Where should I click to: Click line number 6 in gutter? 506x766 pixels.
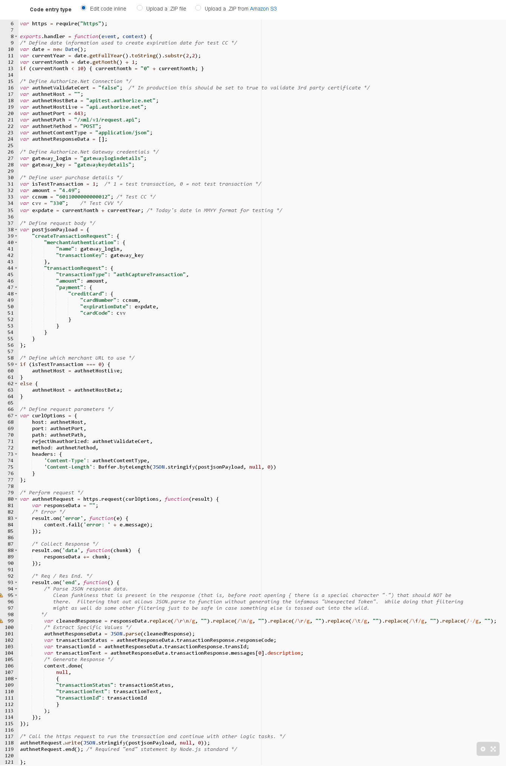tap(12, 23)
